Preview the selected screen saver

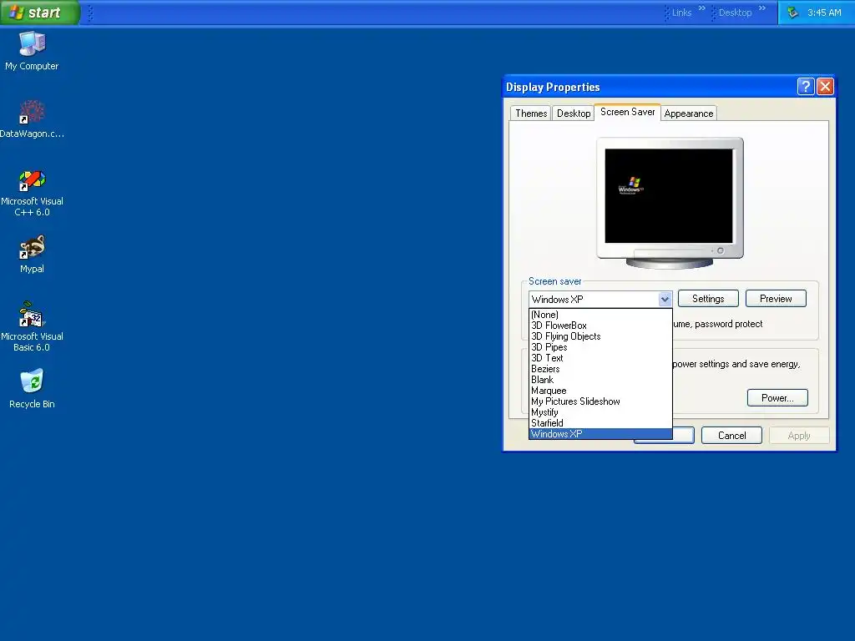tap(776, 299)
